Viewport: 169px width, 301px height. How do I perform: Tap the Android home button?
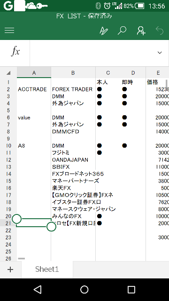(x=84, y=289)
